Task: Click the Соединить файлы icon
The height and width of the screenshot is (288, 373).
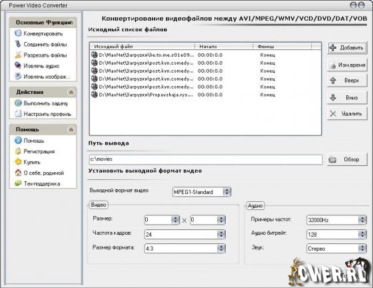Action: [x=18, y=44]
